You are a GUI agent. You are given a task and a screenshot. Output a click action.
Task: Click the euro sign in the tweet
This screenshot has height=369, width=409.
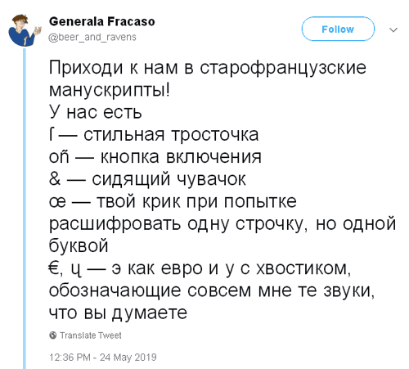(53, 268)
